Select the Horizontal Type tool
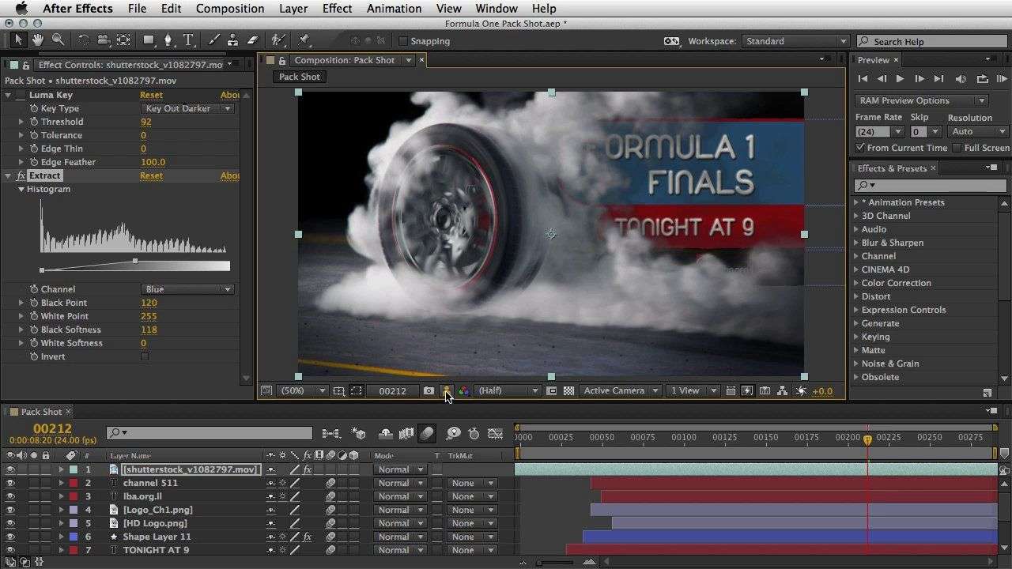This screenshot has height=569, width=1012. point(187,40)
